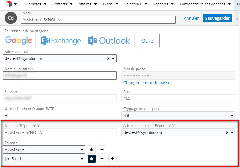Click the Cd record avatar badge
Viewport: 240px width, 168px height.
coord(11,18)
